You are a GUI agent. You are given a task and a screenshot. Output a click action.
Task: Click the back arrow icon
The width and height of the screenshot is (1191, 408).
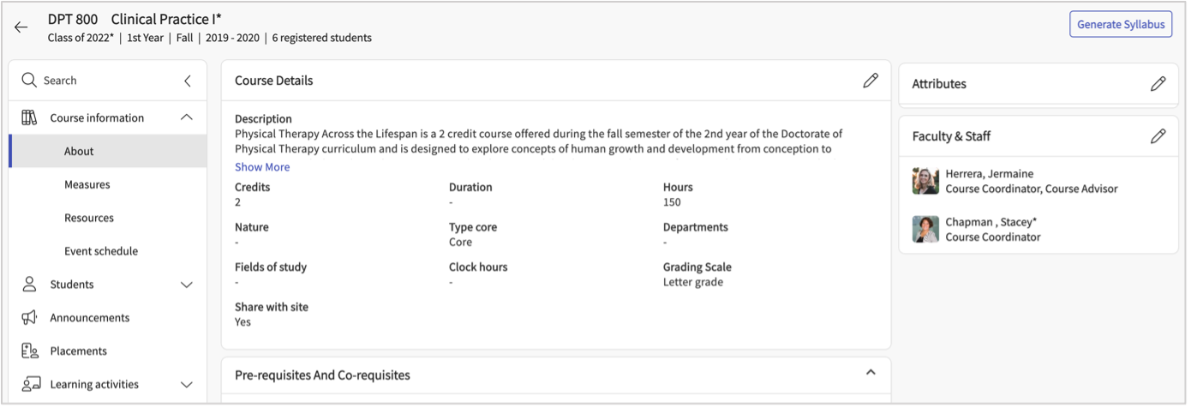21,27
